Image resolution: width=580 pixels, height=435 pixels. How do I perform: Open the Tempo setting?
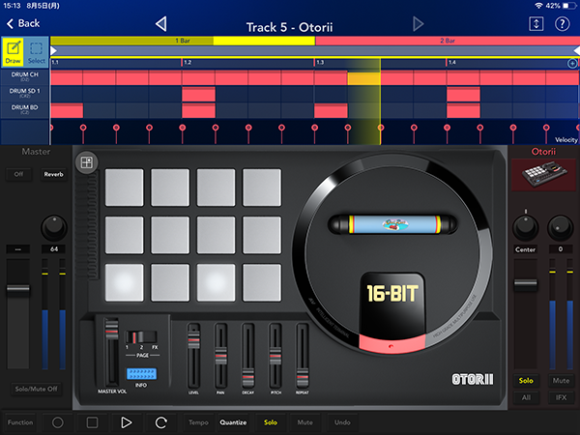[198, 422]
